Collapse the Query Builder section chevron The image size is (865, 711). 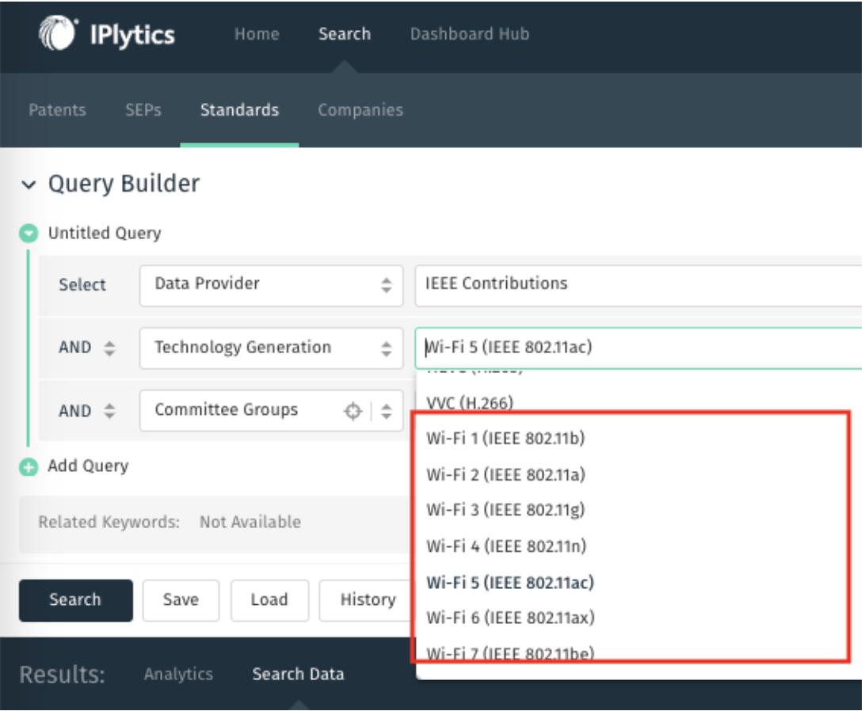tap(29, 184)
